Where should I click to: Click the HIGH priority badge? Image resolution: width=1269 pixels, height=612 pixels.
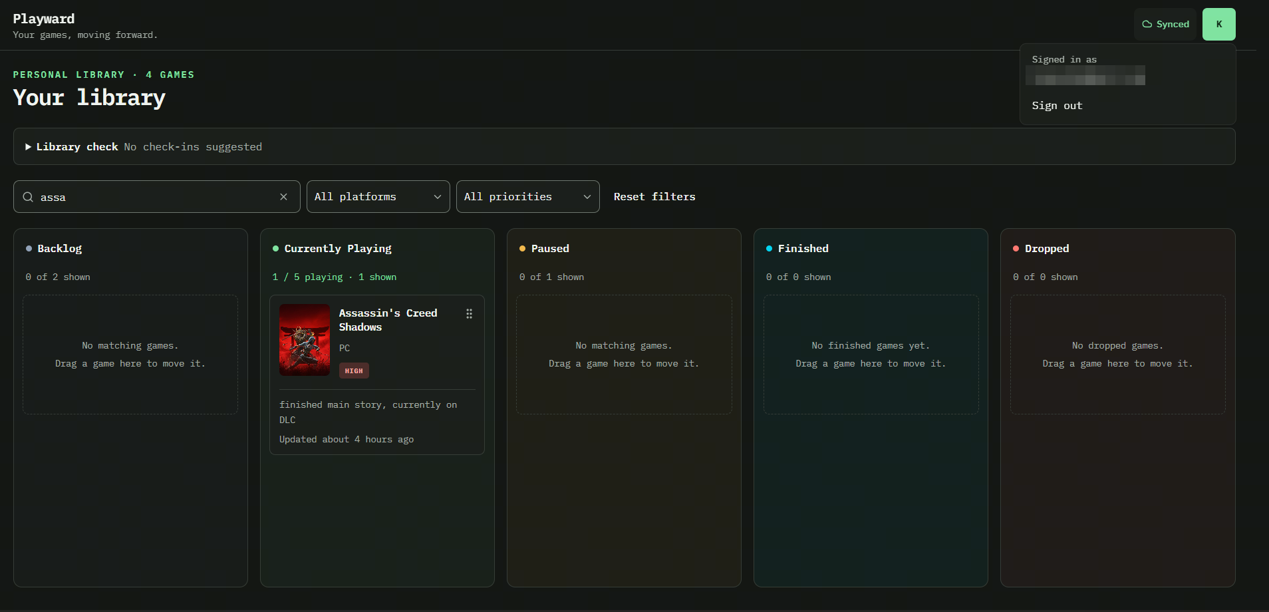[x=354, y=371]
